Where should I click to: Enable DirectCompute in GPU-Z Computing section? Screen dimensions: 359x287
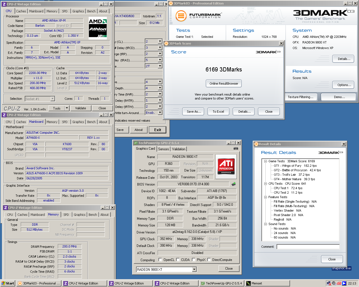click(x=209, y=260)
